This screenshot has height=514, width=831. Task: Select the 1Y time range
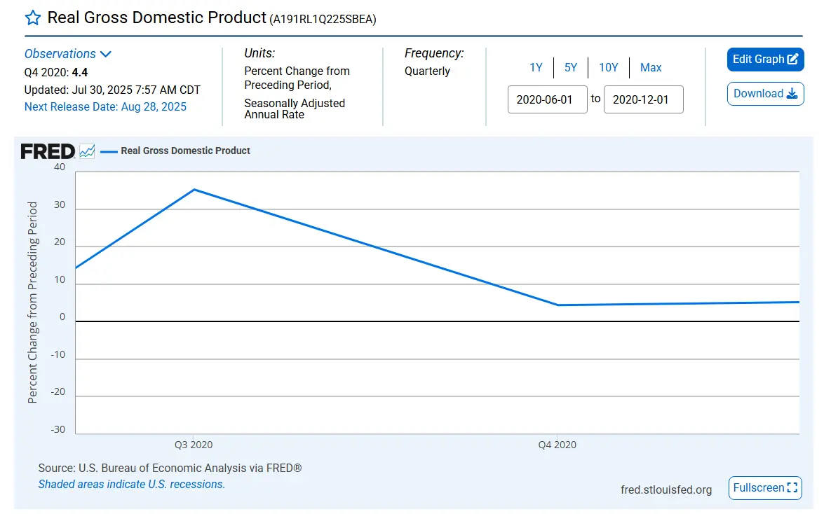click(x=536, y=67)
